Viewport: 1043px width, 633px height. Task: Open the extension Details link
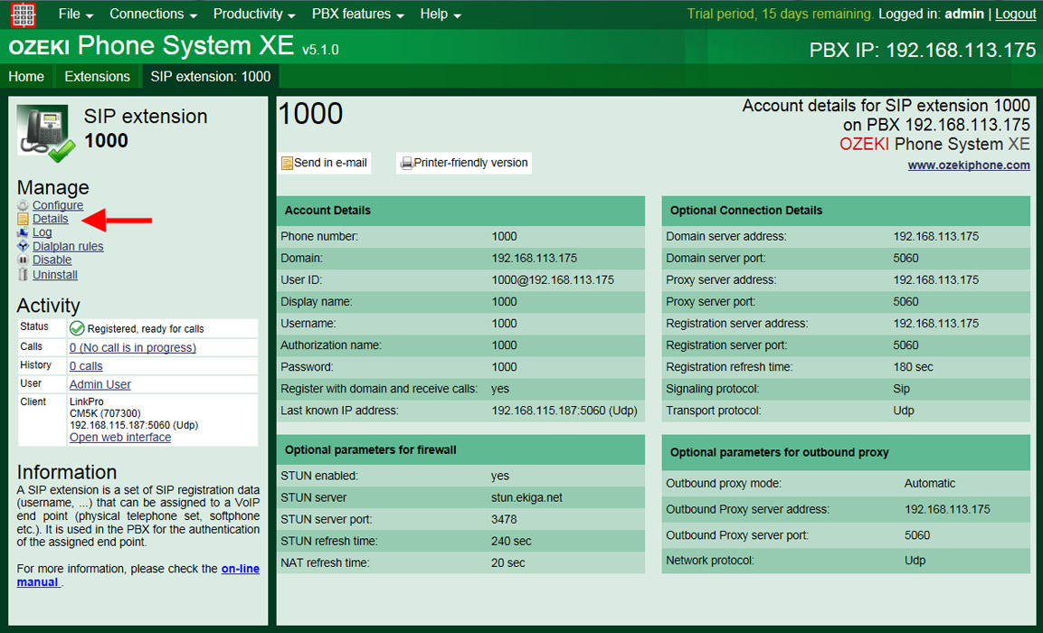[x=51, y=219]
